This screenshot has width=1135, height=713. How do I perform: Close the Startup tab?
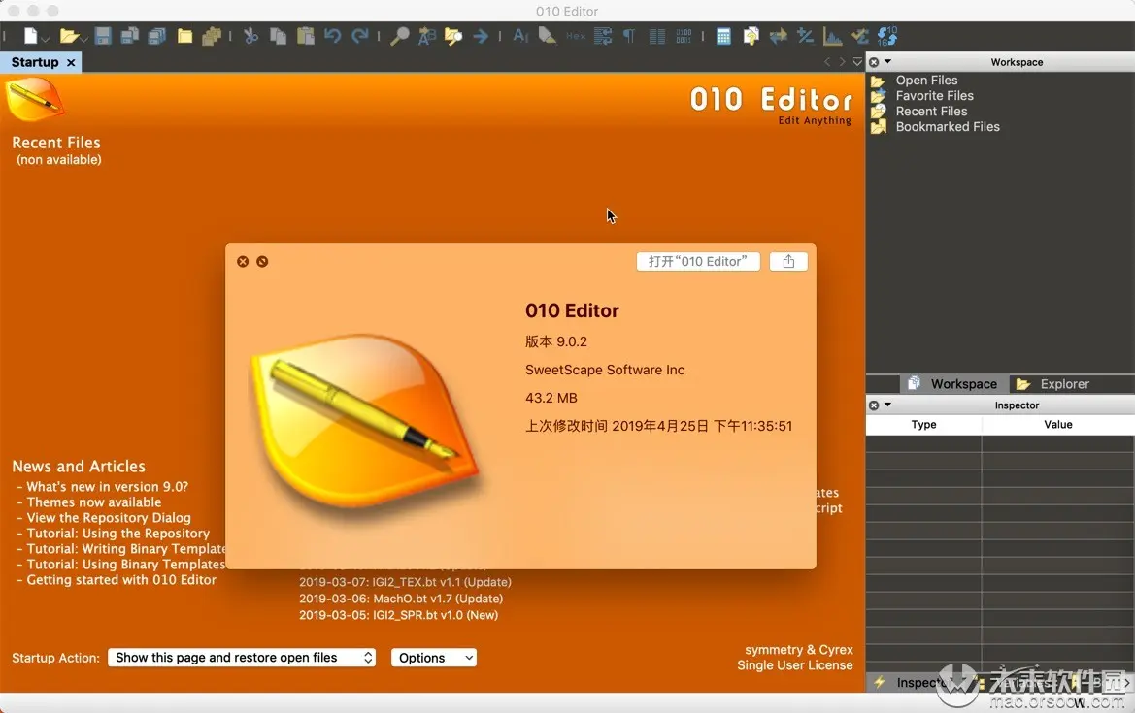click(71, 63)
